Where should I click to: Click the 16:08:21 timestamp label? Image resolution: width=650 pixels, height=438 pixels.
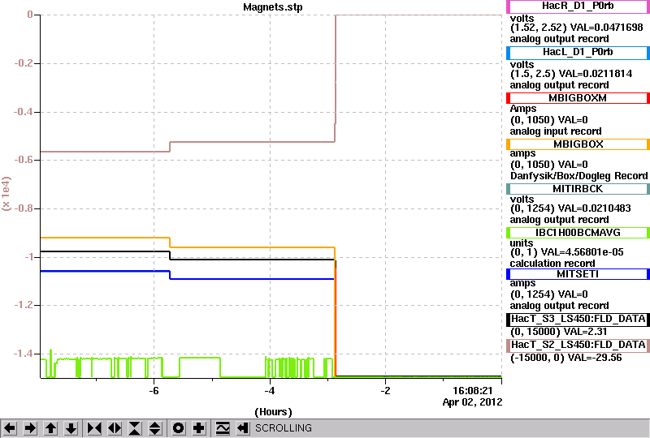pos(473,391)
